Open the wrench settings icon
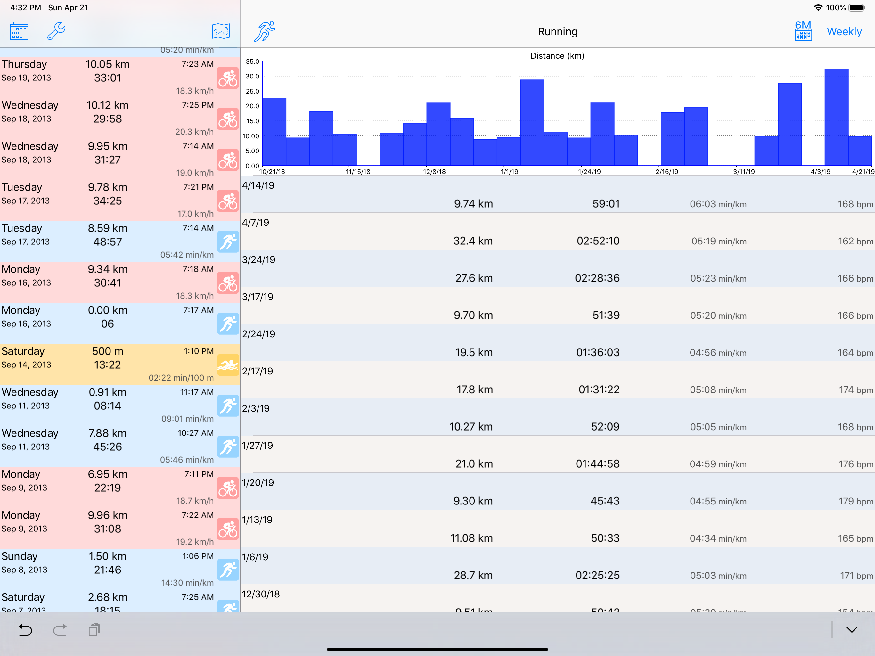This screenshot has width=875, height=656. pos(56,31)
